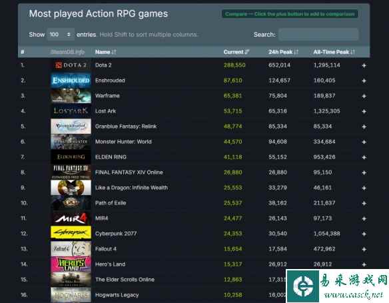Click the Compare button at top
The height and width of the screenshot is (303, 389).
pyautogui.click(x=290, y=14)
